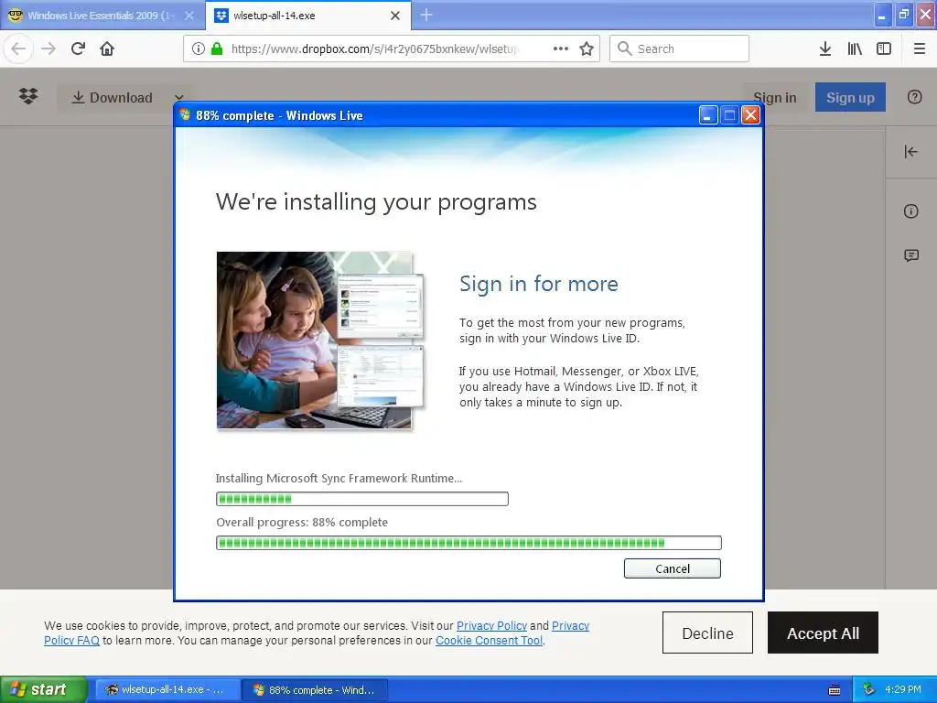Open the Cookie Consent Tool link

click(x=490, y=640)
